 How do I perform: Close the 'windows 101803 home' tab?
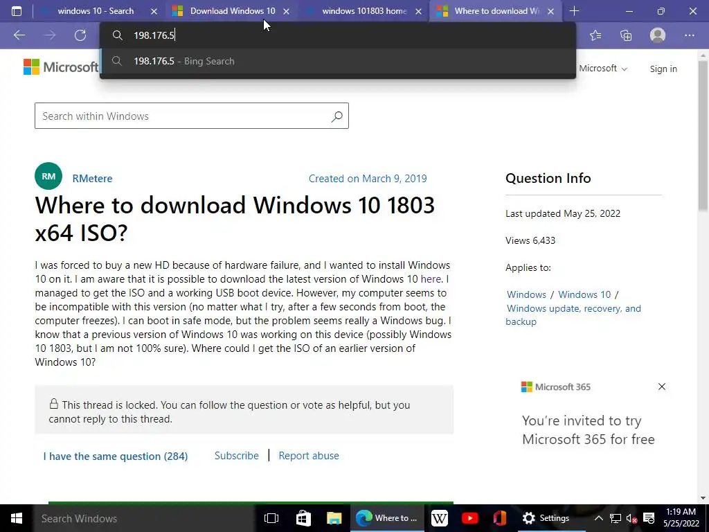419,11
